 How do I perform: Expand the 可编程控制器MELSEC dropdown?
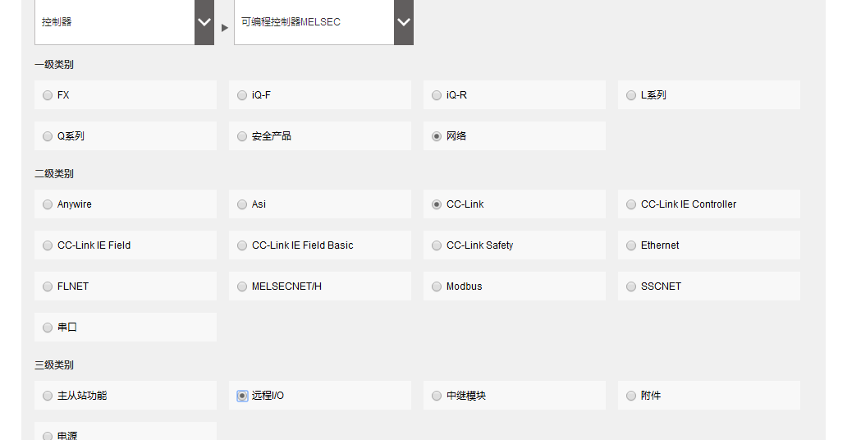(403, 22)
